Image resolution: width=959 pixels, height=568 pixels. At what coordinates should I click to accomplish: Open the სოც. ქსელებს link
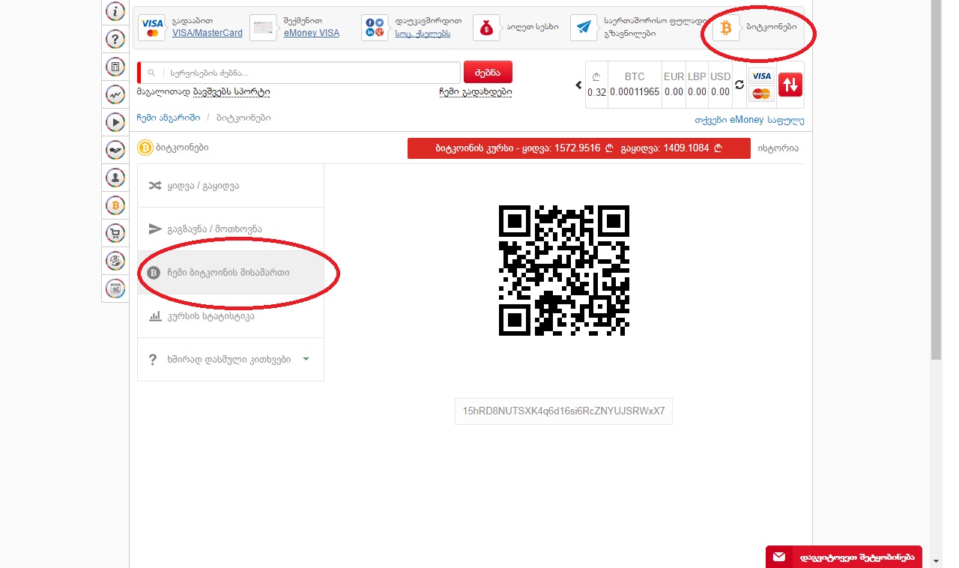423,33
